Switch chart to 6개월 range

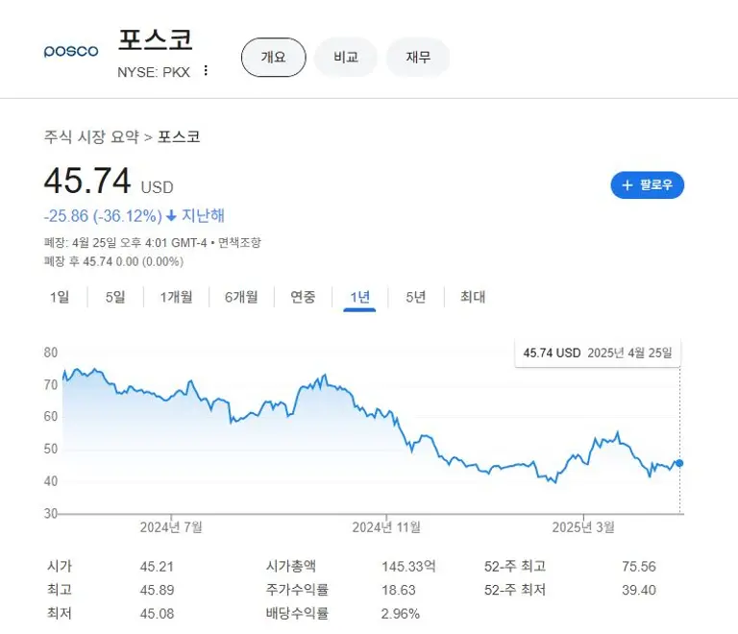(x=241, y=297)
